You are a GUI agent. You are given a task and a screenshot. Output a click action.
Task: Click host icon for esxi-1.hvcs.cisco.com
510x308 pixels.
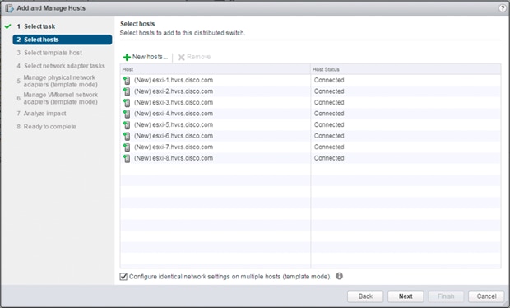(x=127, y=81)
